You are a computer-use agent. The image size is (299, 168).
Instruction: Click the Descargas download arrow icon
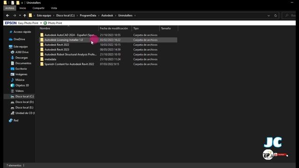pos(13,57)
